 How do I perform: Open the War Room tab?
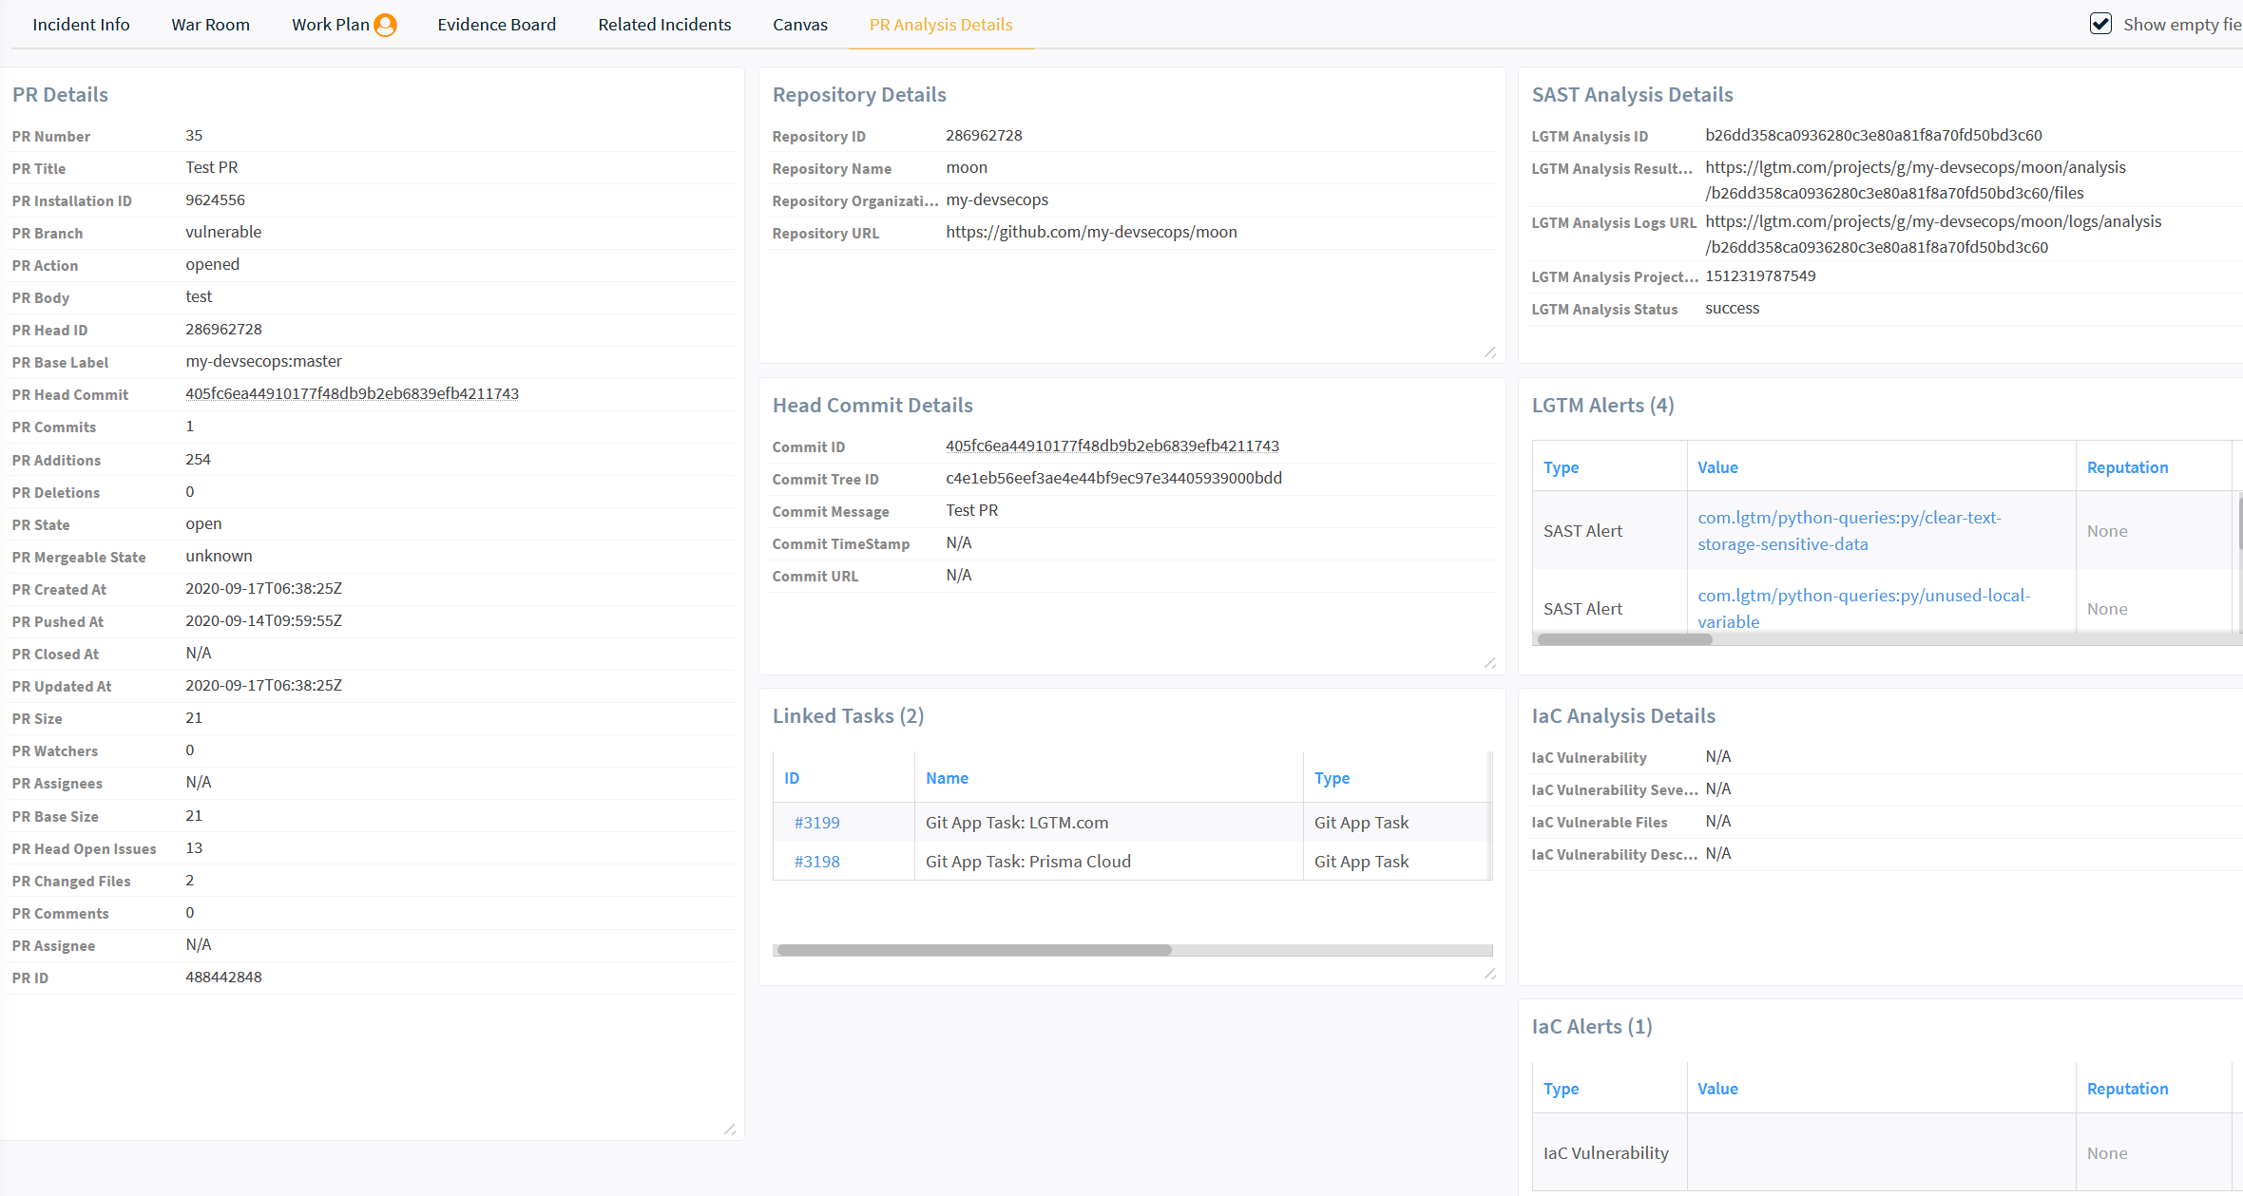pos(210,25)
